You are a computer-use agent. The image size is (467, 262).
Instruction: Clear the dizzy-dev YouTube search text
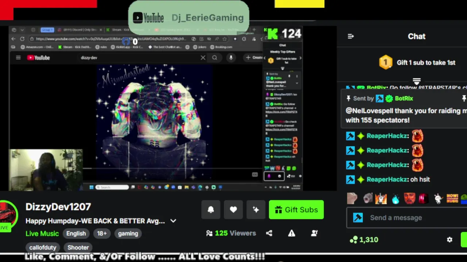pos(203,57)
